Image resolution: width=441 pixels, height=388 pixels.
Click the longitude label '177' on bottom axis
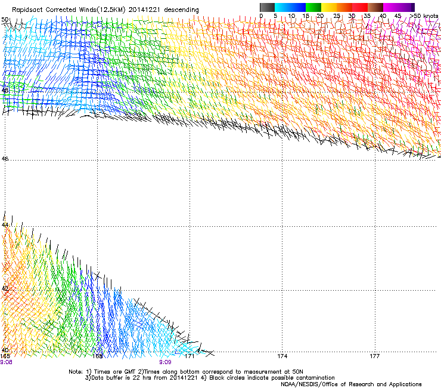pos(374,356)
